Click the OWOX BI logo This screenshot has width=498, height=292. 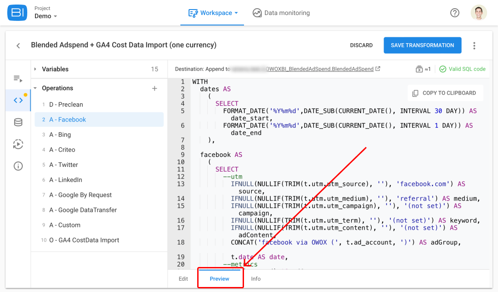pyautogui.click(x=17, y=13)
